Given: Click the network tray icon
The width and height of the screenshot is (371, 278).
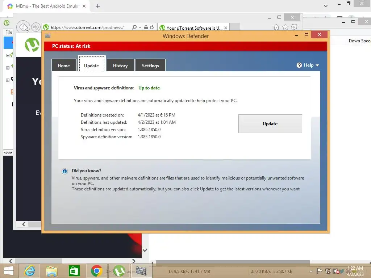Looking at the screenshot, I should [x=328, y=271].
